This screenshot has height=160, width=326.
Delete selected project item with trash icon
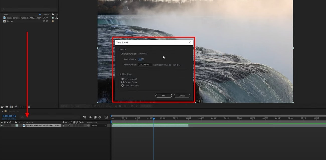click(x=29, y=107)
